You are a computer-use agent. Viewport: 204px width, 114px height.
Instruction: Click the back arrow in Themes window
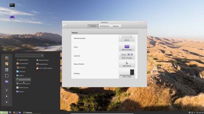(64, 26)
